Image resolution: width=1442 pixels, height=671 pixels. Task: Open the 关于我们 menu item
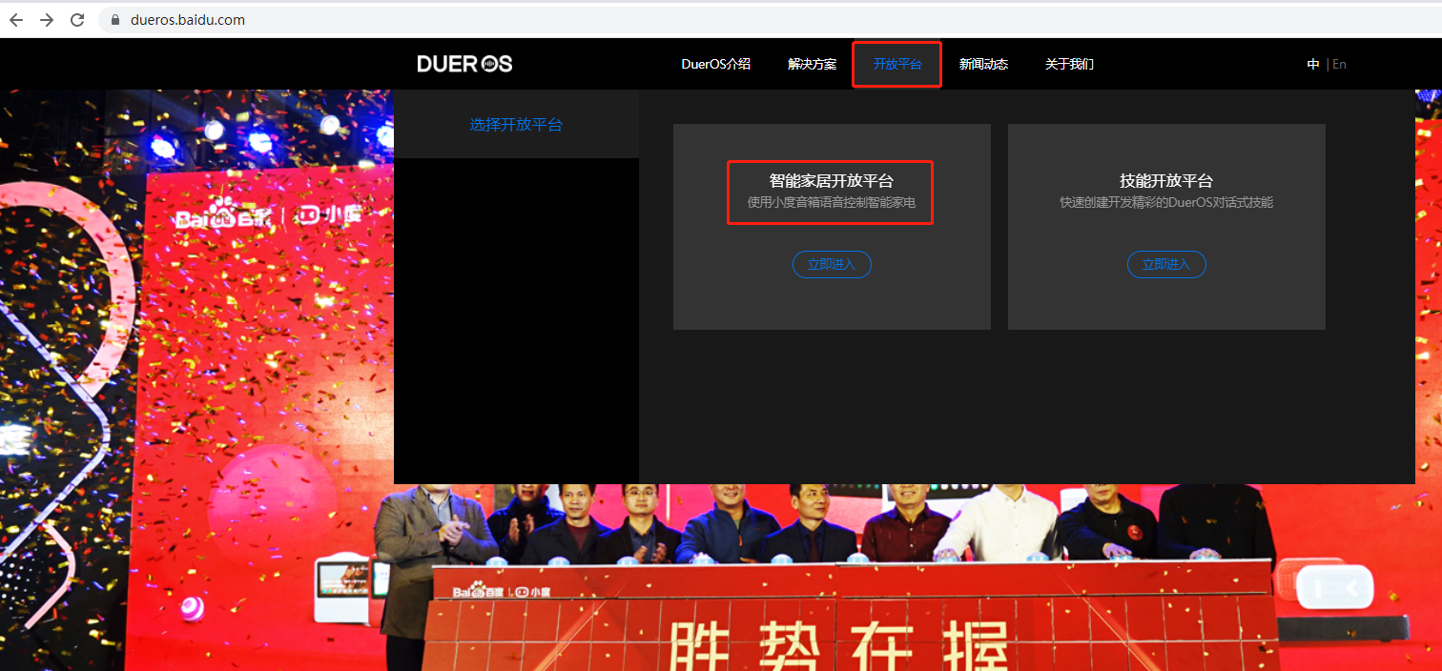tap(1069, 64)
